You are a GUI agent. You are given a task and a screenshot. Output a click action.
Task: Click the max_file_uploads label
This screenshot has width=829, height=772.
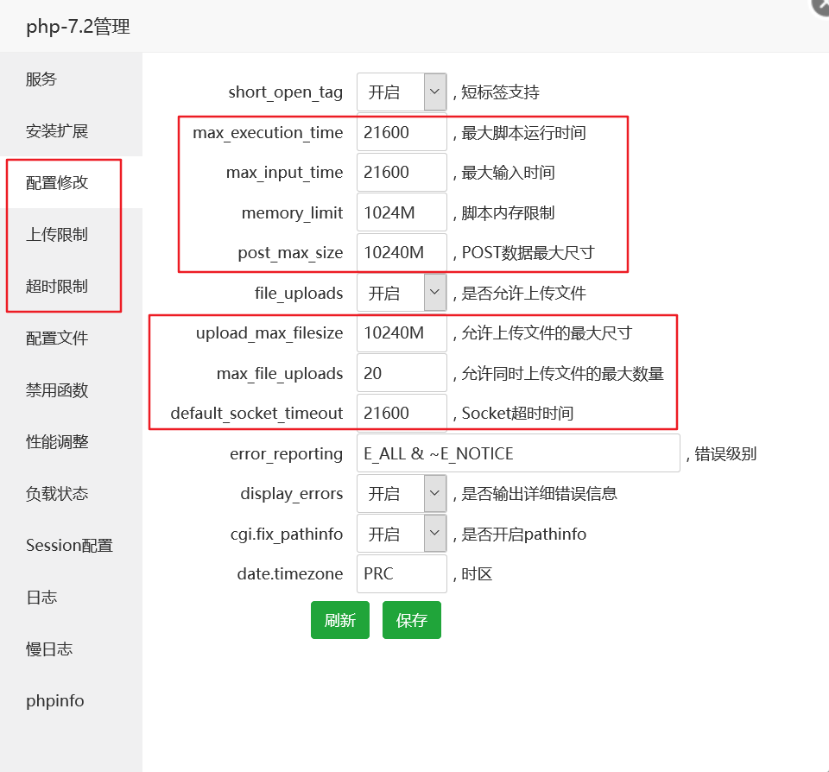[x=280, y=374]
